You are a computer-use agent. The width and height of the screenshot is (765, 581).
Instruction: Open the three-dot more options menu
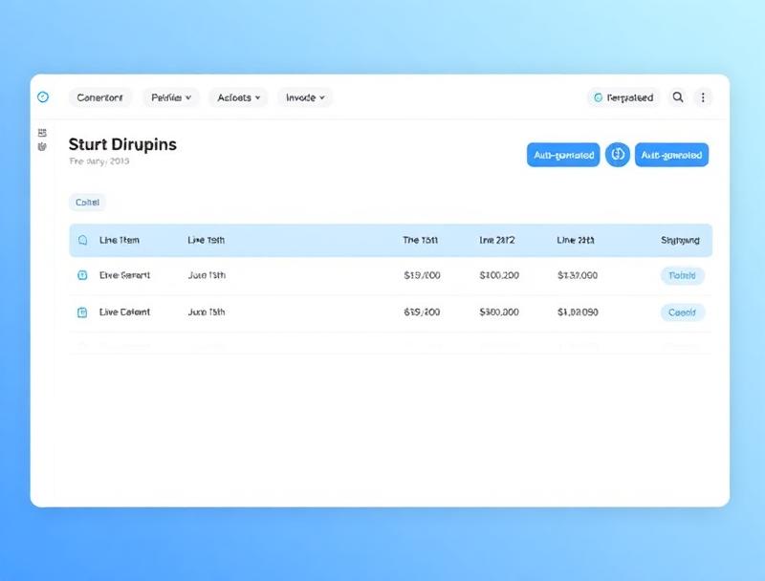(703, 97)
